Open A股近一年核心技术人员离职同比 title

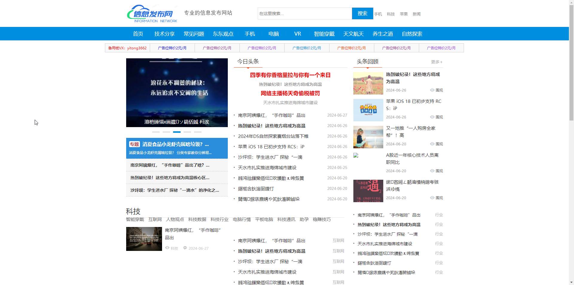(412, 159)
